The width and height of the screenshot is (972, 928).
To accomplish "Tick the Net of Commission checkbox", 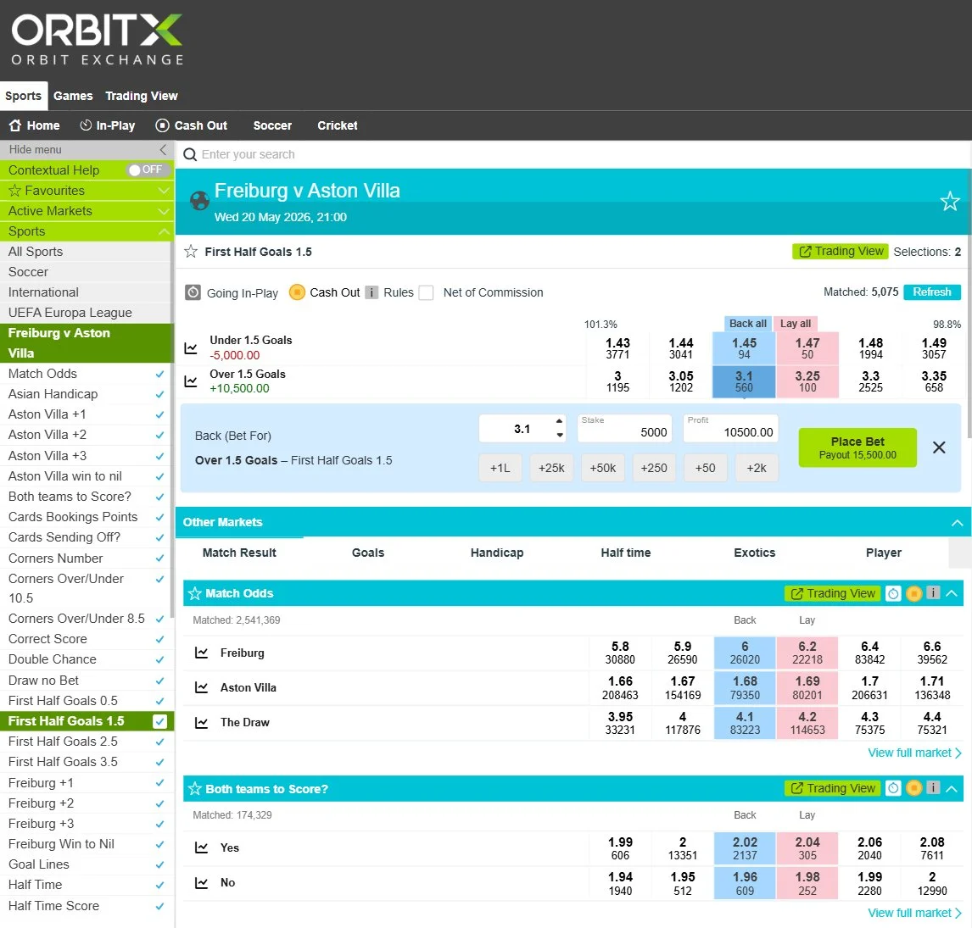I will (426, 292).
